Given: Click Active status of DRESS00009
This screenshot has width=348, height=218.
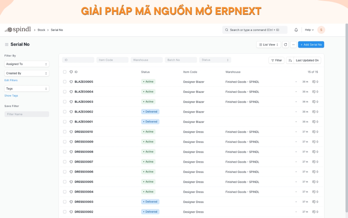Looking at the screenshot, I should coord(148,142).
